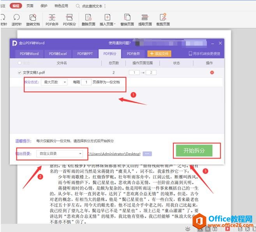Image resolution: width=256 pixels, height=232 pixels.
Task: Select the PDF拆分 tab
Action: tap(110, 54)
